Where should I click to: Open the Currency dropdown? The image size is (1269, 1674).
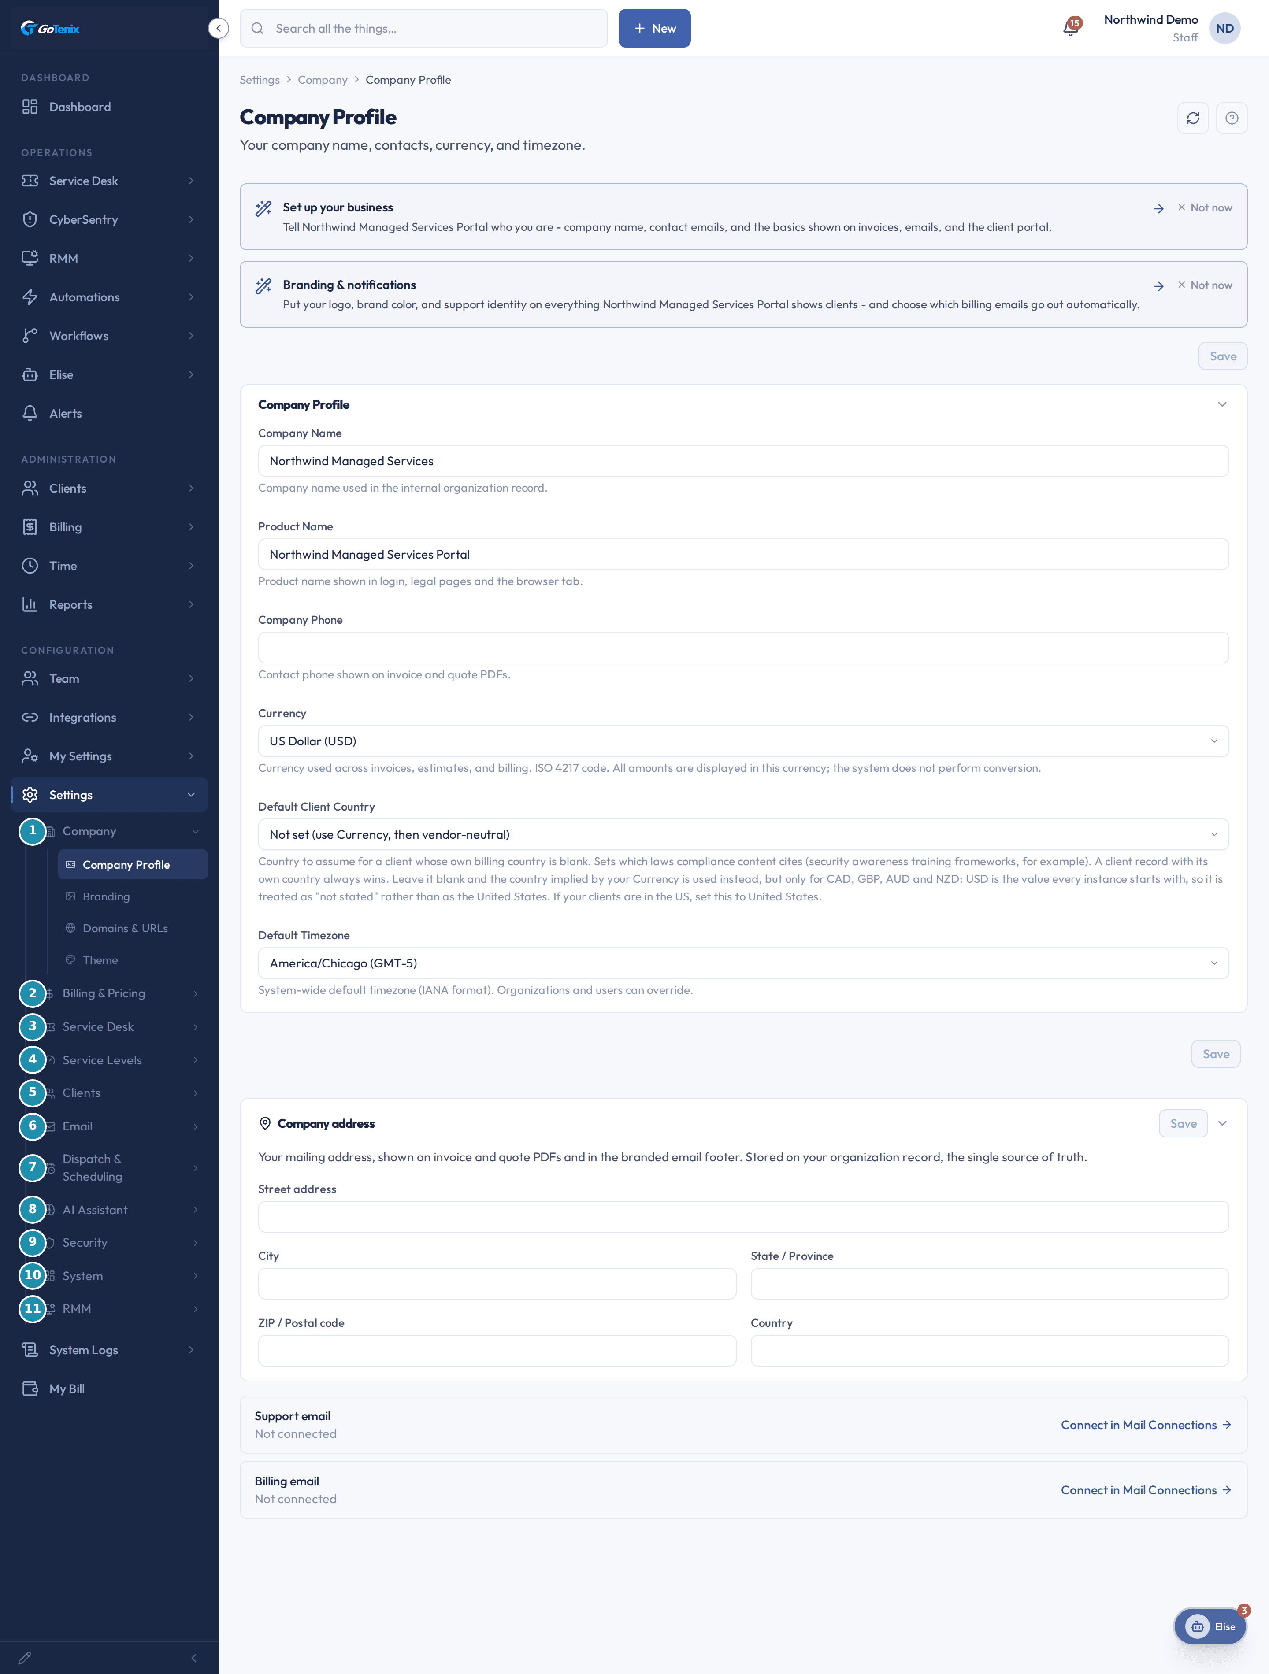[743, 741]
